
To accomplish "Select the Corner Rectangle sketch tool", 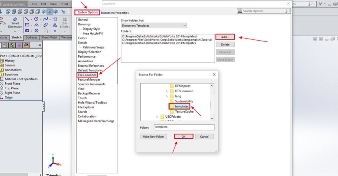I will (27, 25).
